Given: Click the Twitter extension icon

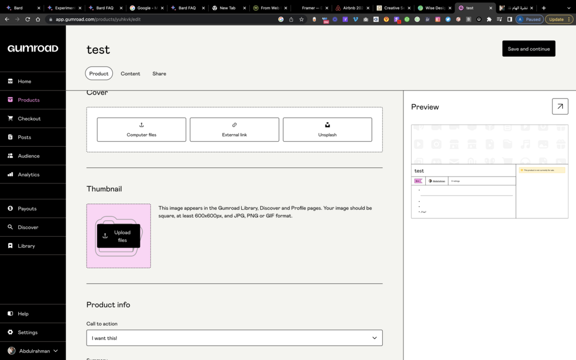Looking at the screenshot, I should [x=448, y=19].
